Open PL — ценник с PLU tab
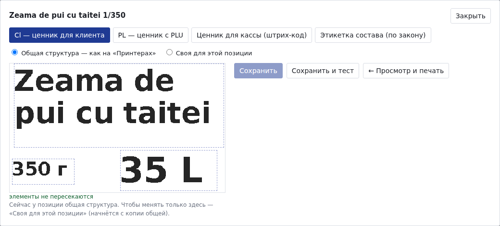This screenshot has height=226, width=500. click(150, 35)
